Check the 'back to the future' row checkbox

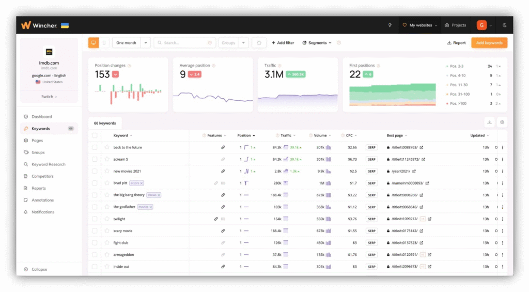click(95, 147)
